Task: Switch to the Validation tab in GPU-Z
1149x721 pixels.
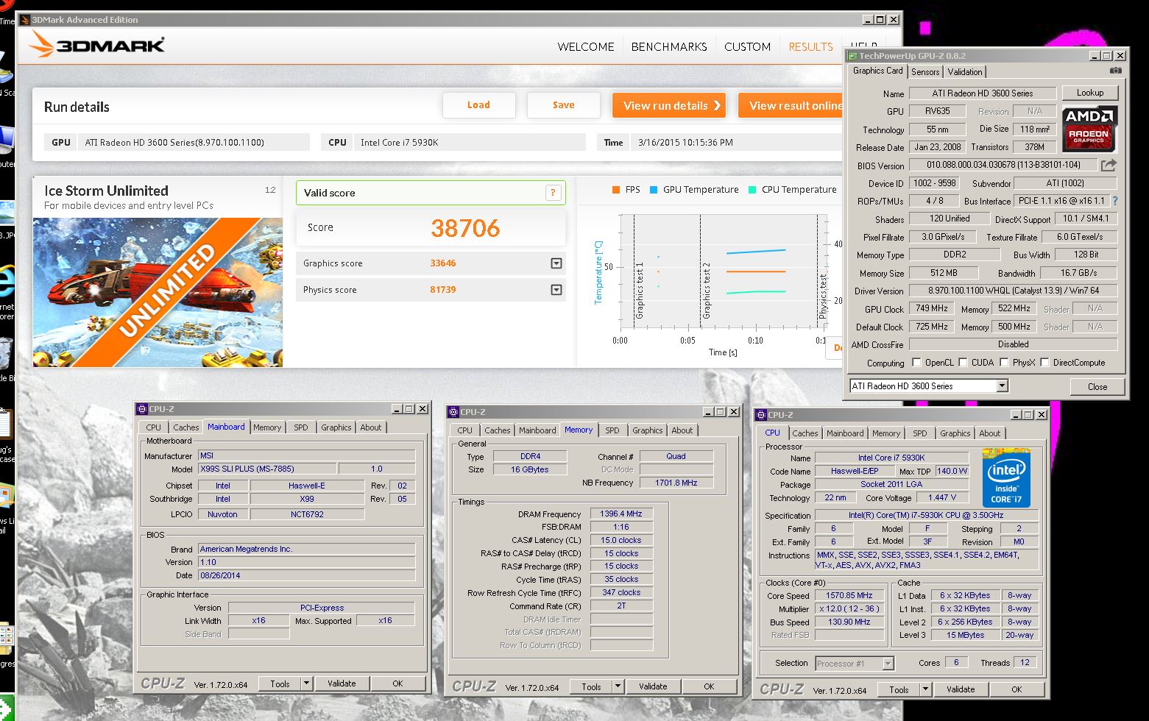Action: pyautogui.click(x=964, y=71)
